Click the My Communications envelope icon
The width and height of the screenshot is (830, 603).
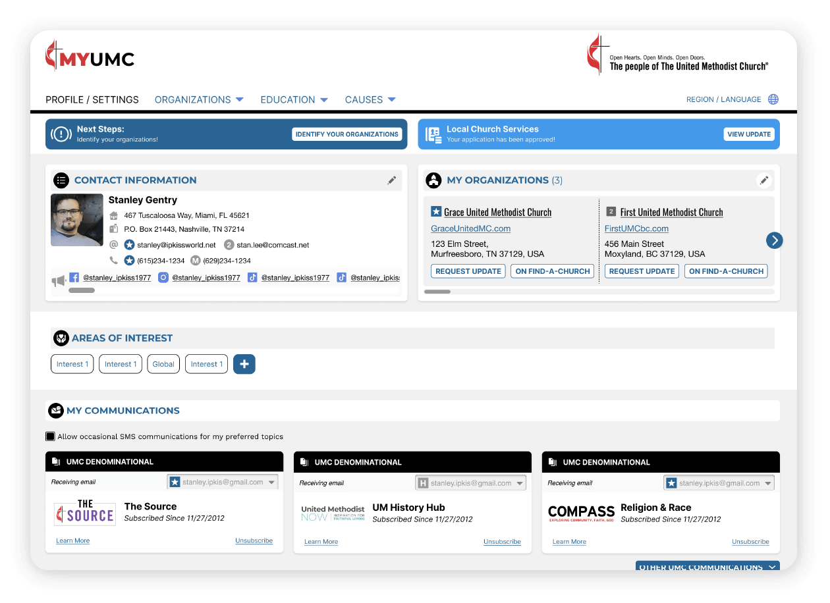coord(56,410)
